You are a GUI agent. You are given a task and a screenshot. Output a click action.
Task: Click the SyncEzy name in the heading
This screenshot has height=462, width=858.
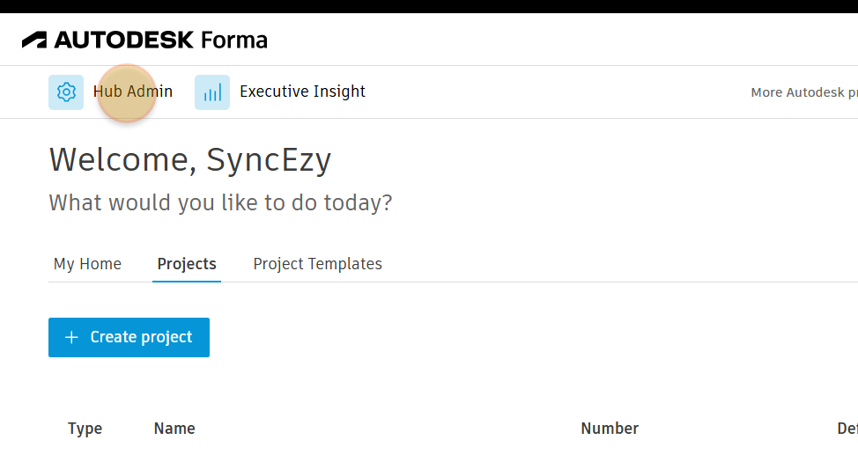click(x=269, y=160)
